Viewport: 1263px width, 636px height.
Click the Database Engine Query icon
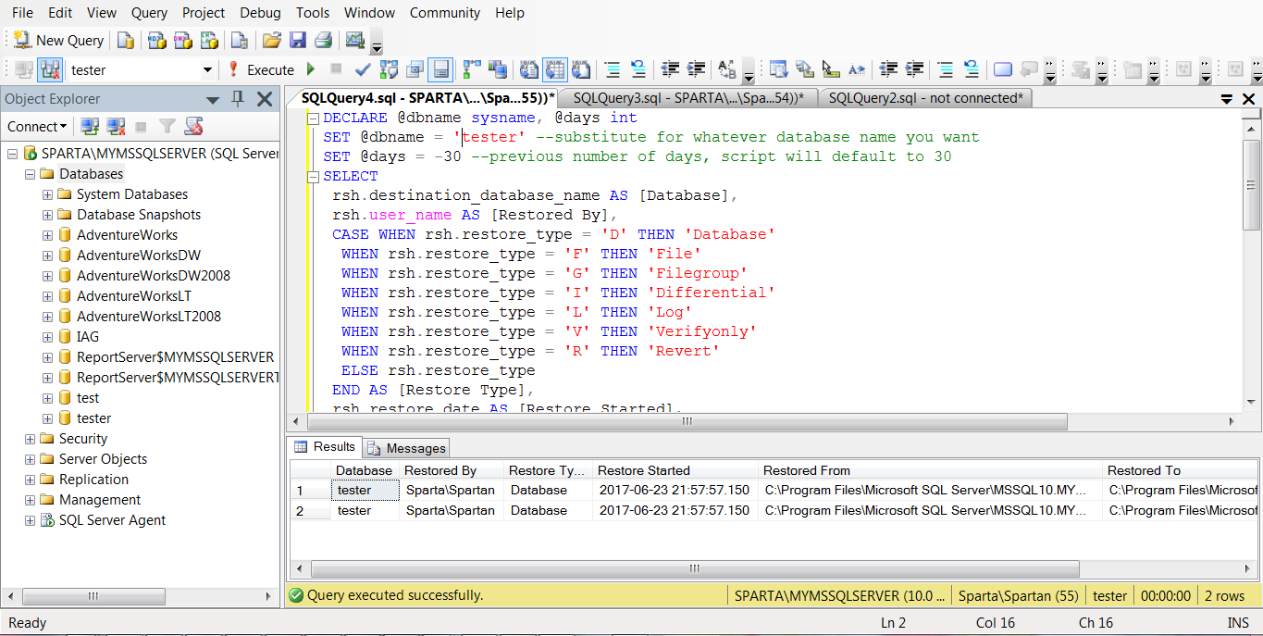click(x=127, y=40)
